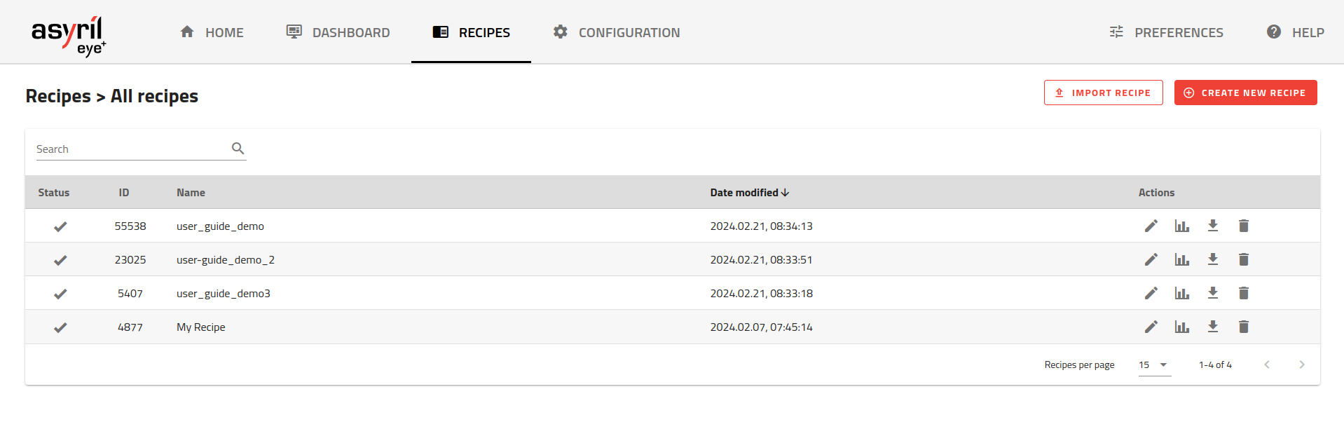Edit the user_guide_demo recipe with pencil icon
This screenshot has height=436, width=1344.
tap(1151, 226)
